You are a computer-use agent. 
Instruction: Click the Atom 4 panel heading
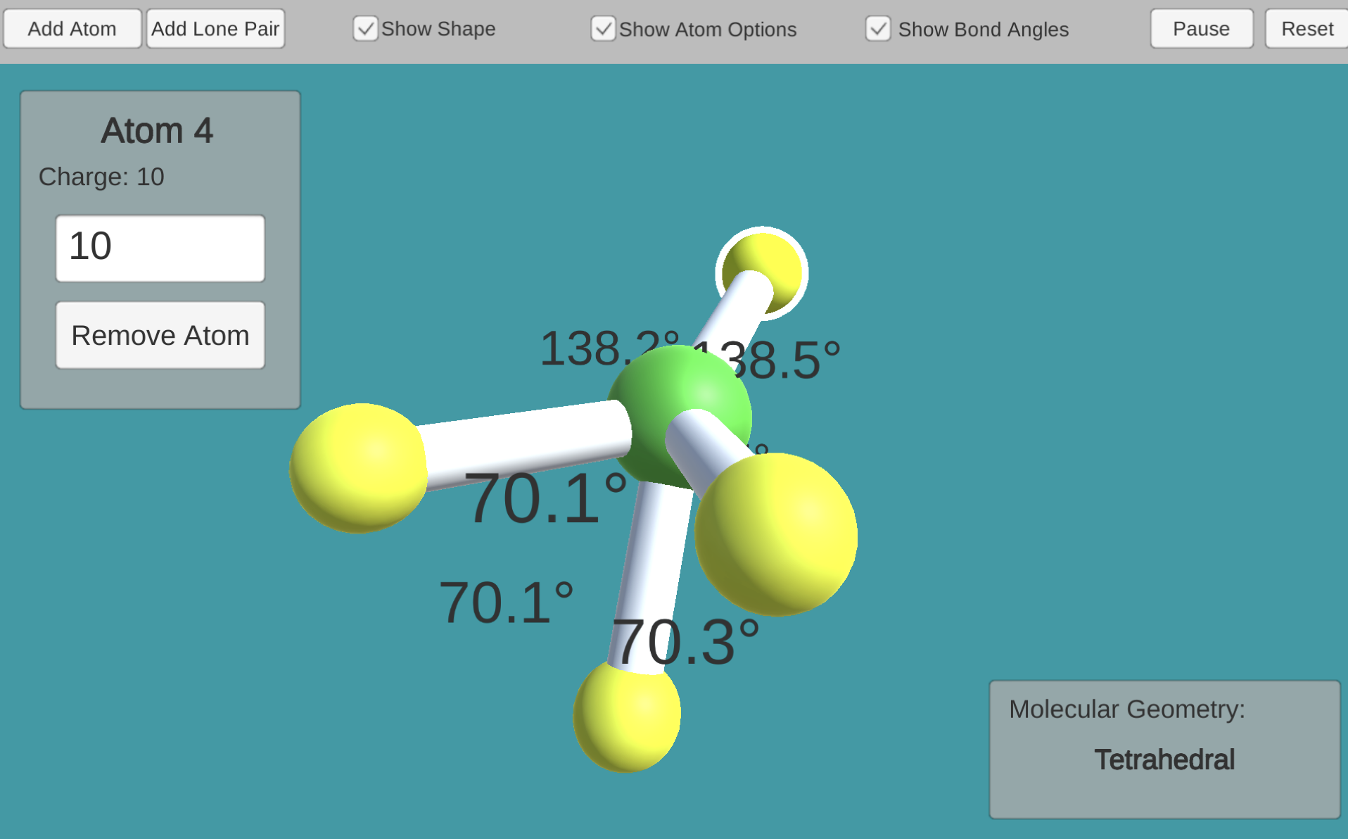157,131
